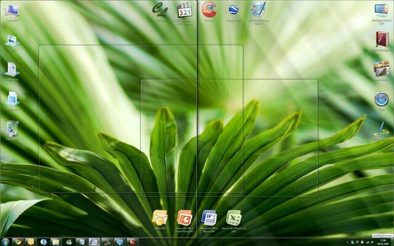Launch Microsoft Office PowerPoint 2007 shortcut
Viewport: 394px width, 246px height.
tap(184, 218)
